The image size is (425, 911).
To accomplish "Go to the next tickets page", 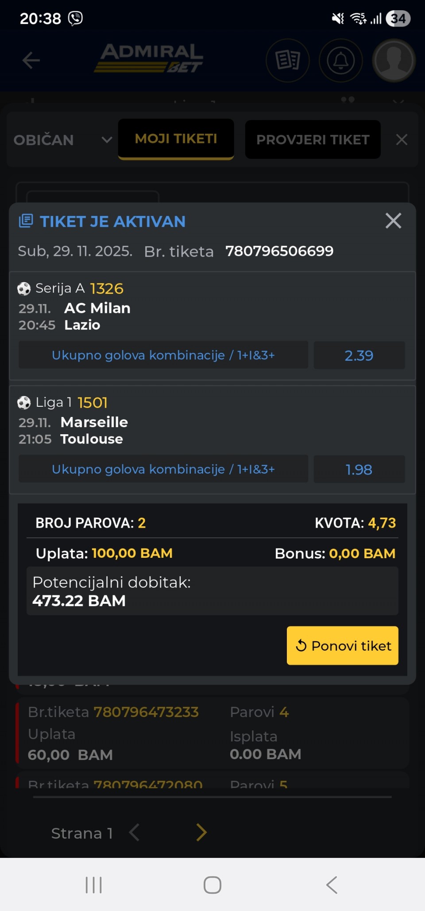I will click(x=201, y=833).
